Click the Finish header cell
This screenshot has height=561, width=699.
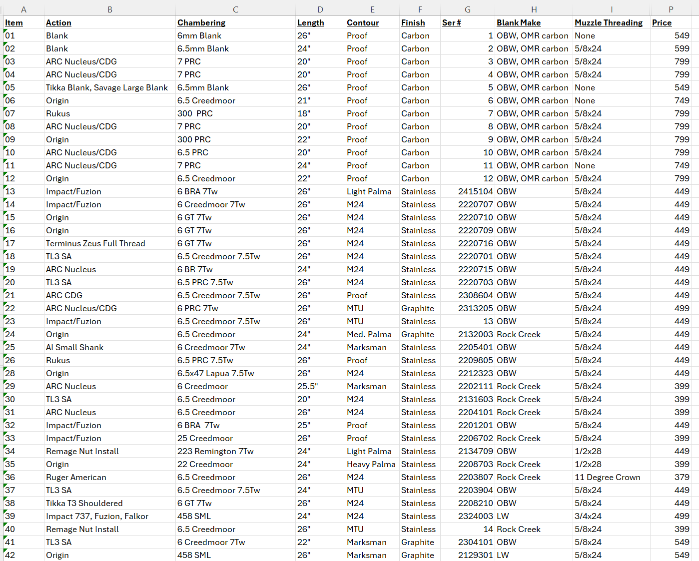(x=420, y=22)
